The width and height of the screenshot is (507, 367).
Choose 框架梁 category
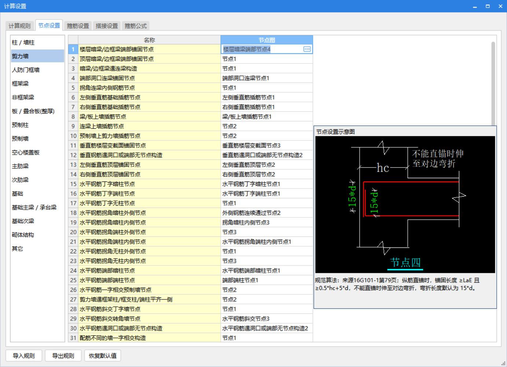tap(37, 84)
